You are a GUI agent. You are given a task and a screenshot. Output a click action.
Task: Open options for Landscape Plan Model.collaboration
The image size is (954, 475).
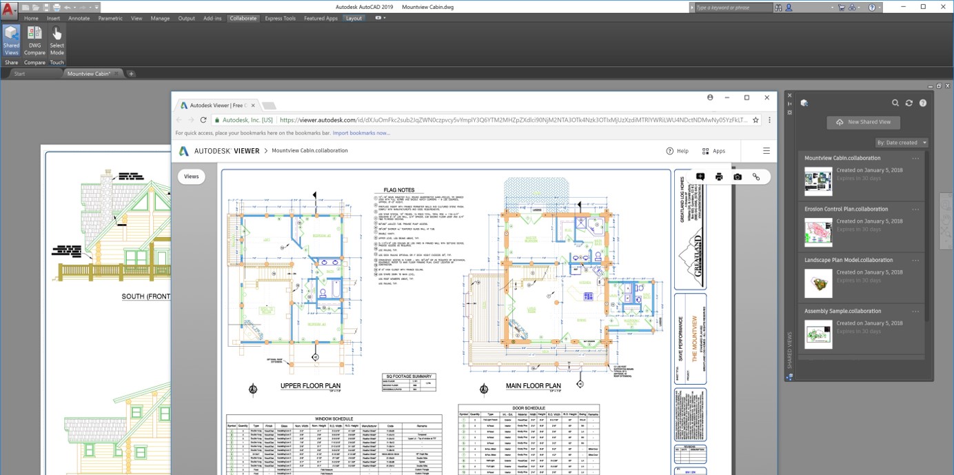point(915,260)
